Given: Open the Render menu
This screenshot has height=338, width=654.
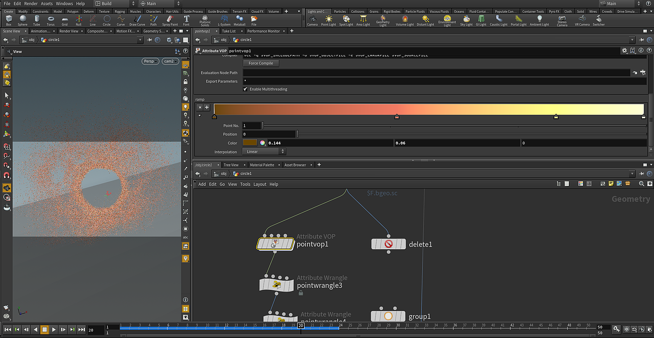Looking at the screenshot, I should click(31, 4).
